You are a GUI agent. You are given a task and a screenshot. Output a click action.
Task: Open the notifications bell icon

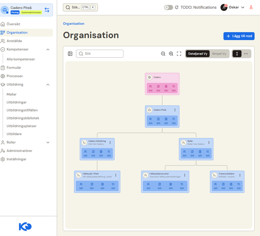pyautogui.click(x=177, y=7)
